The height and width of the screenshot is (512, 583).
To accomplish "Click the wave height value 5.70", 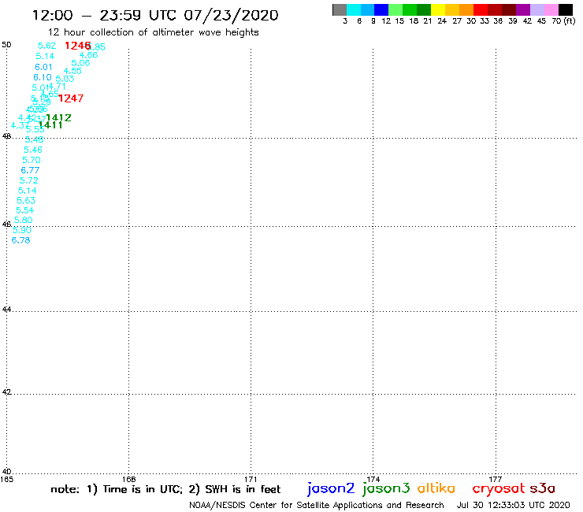I will (32, 160).
